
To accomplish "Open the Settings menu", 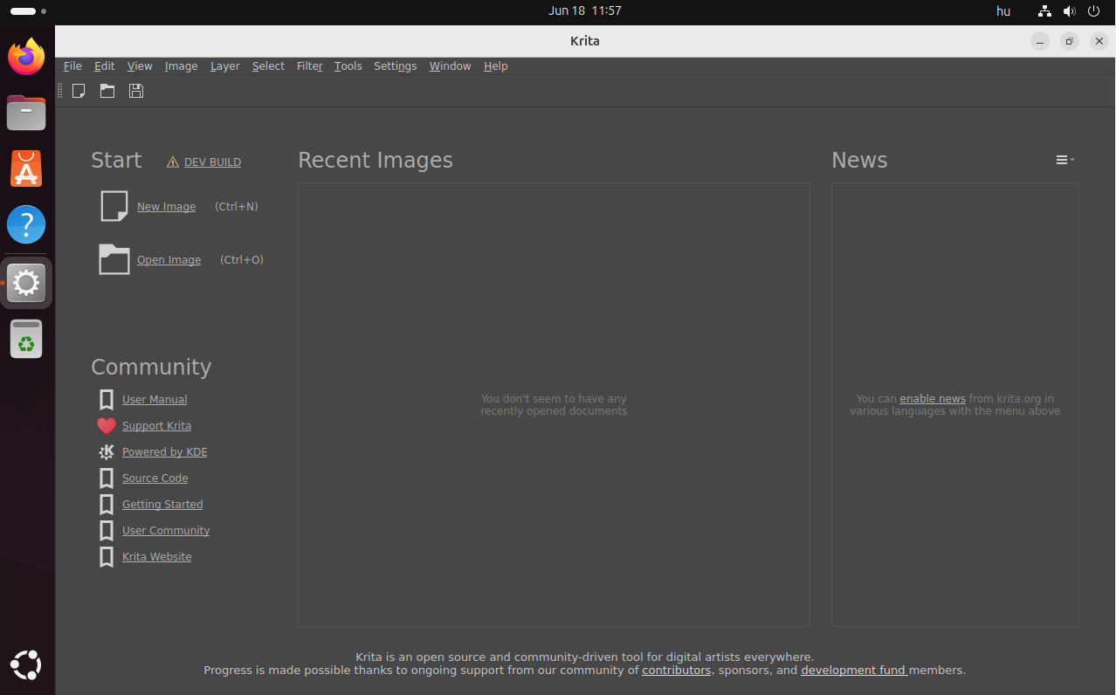I will (396, 66).
